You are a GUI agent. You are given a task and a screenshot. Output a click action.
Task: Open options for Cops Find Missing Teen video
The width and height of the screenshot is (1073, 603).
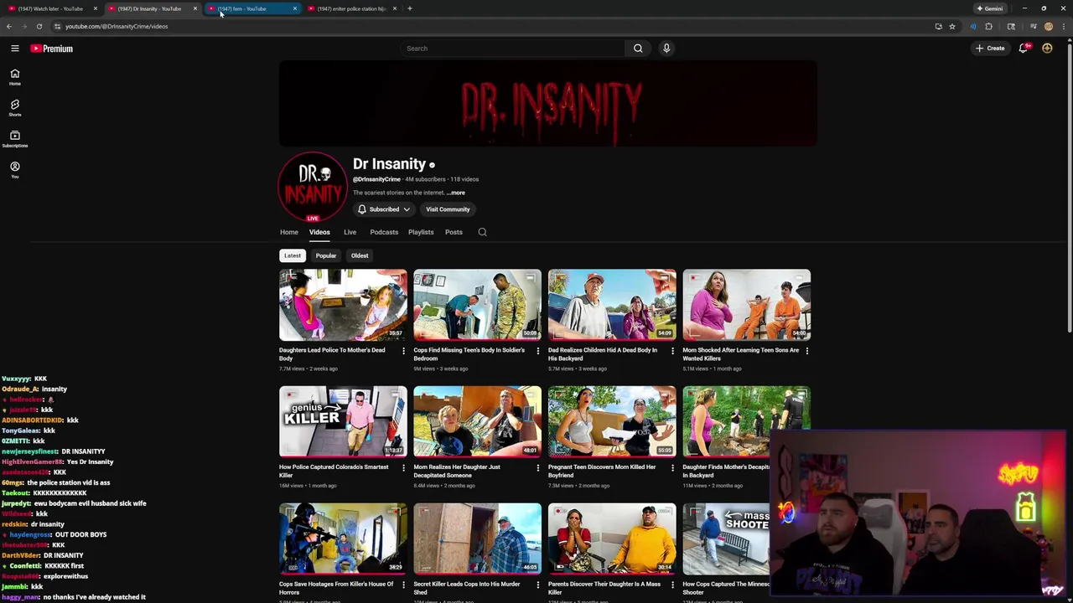[x=538, y=351]
